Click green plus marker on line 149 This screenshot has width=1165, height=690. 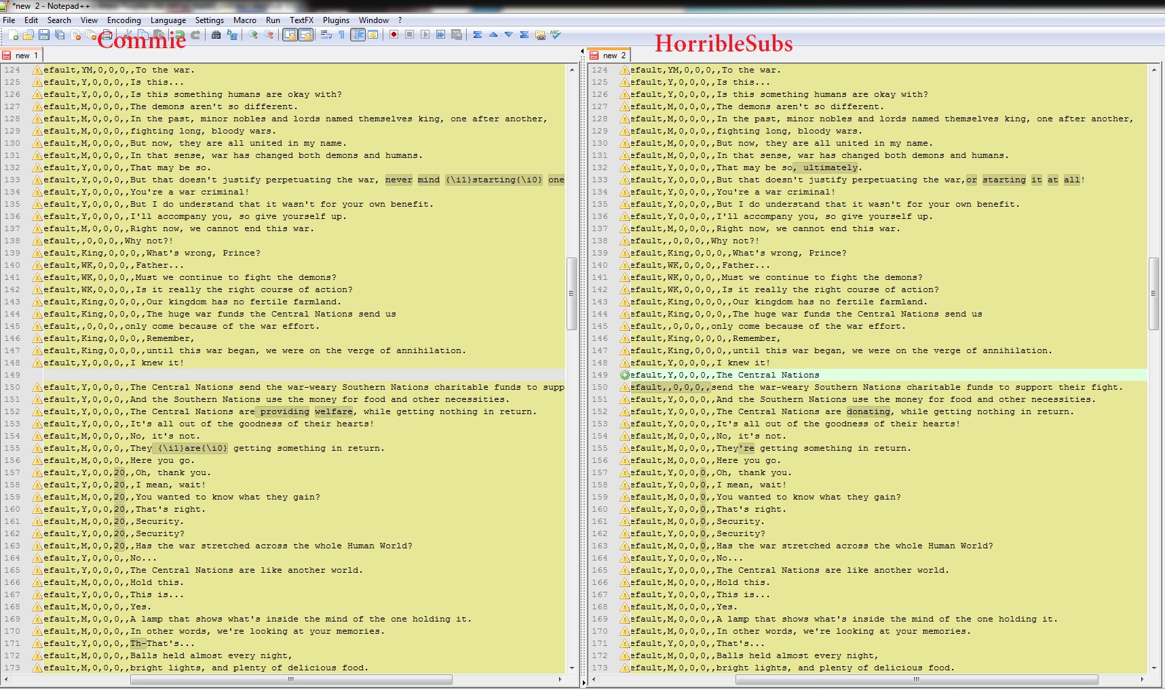click(x=624, y=375)
